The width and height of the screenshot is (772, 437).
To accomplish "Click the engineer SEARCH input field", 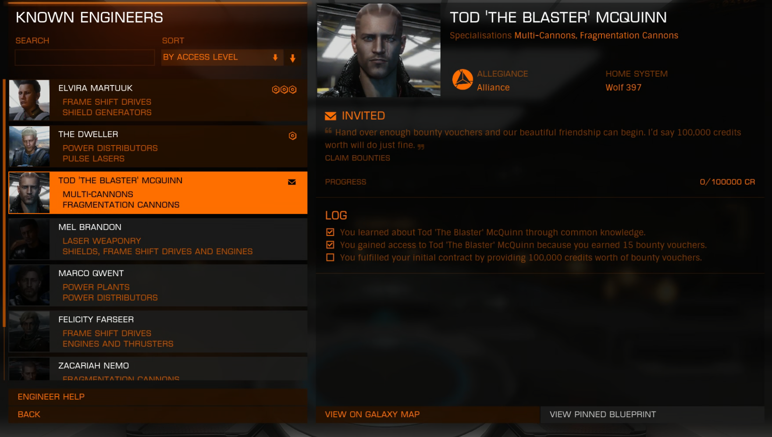I will [x=85, y=57].
